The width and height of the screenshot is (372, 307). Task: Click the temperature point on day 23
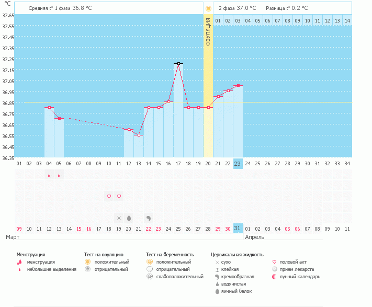[x=238, y=85]
